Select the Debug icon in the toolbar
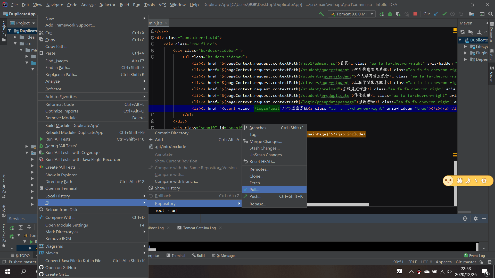The height and width of the screenshot is (278, 495). [390, 14]
